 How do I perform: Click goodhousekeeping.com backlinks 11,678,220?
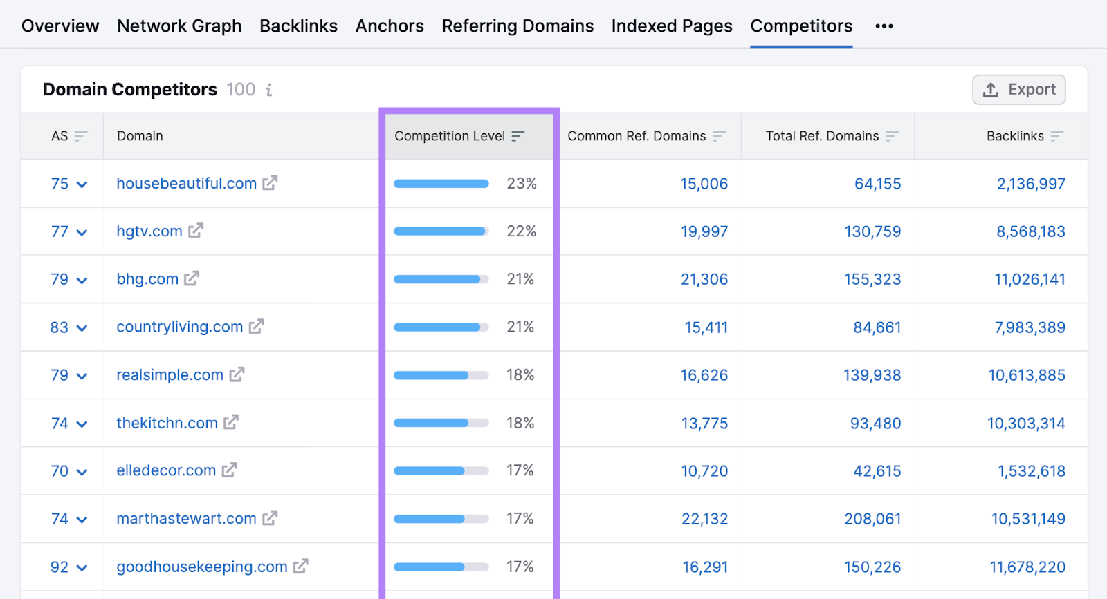point(1027,567)
